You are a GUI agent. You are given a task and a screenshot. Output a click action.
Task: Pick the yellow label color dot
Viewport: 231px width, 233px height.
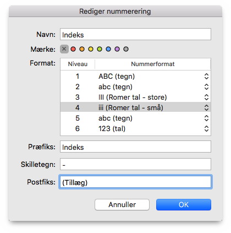(91, 49)
